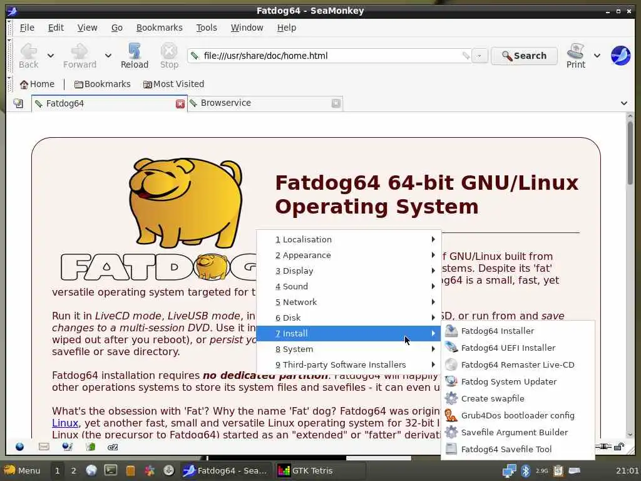641x481 pixels.
Task: Click the online/offline connection status icon
Action: click(603, 447)
